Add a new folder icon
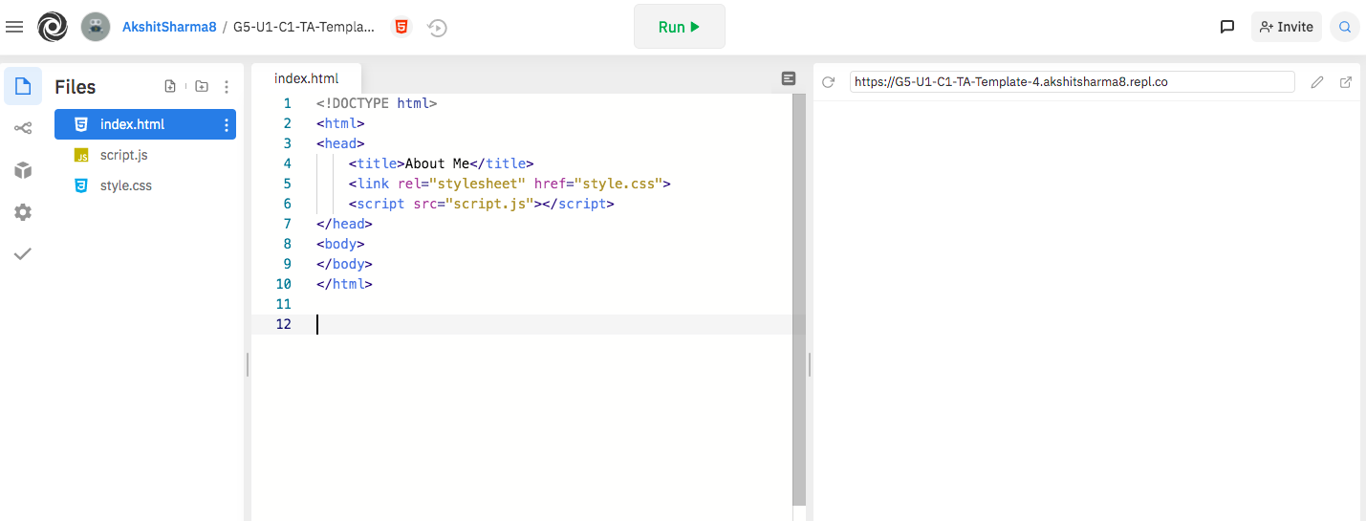 pos(201,86)
